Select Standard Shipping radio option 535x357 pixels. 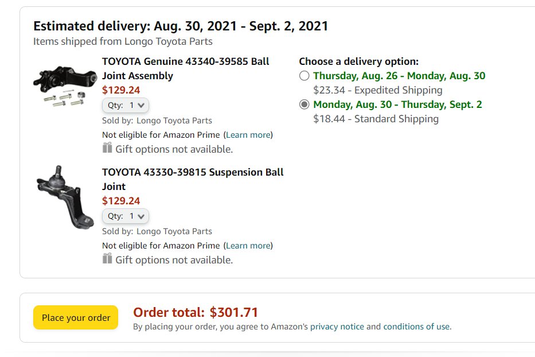point(304,104)
